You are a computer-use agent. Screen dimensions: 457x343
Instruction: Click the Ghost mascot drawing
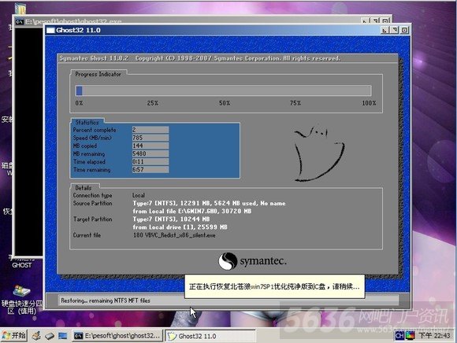(x=318, y=153)
